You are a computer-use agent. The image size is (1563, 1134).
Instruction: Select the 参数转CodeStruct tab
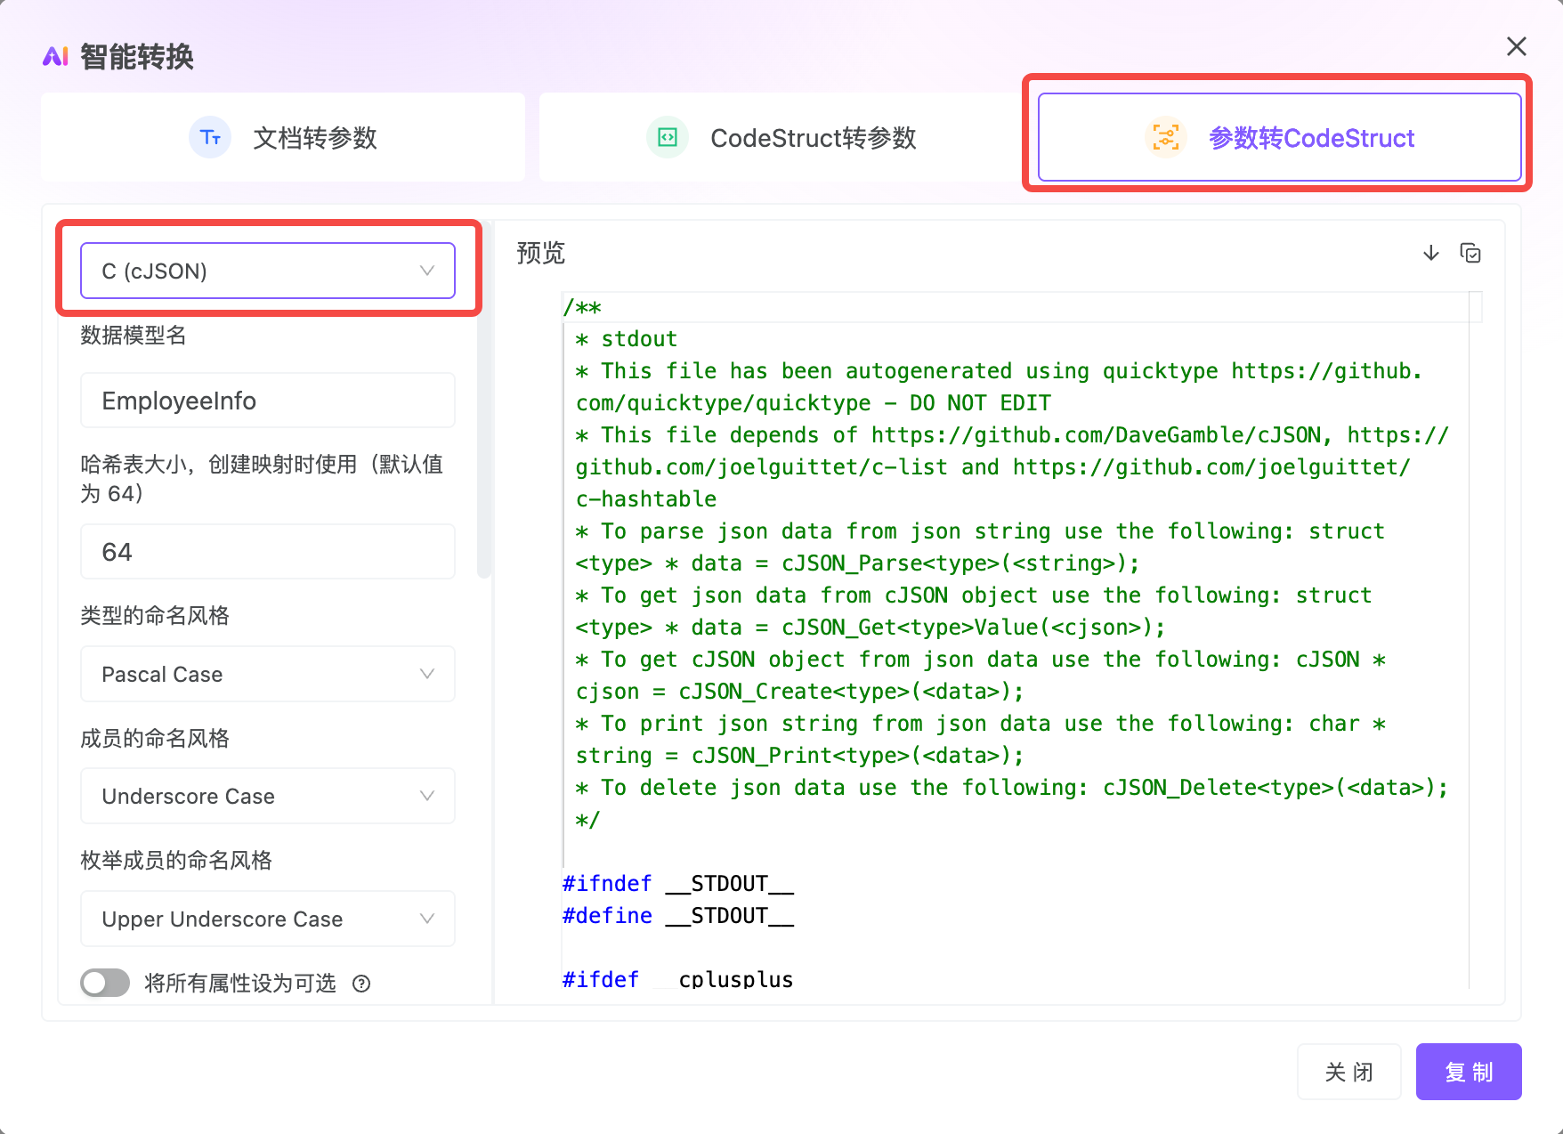pyautogui.click(x=1279, y=138)
